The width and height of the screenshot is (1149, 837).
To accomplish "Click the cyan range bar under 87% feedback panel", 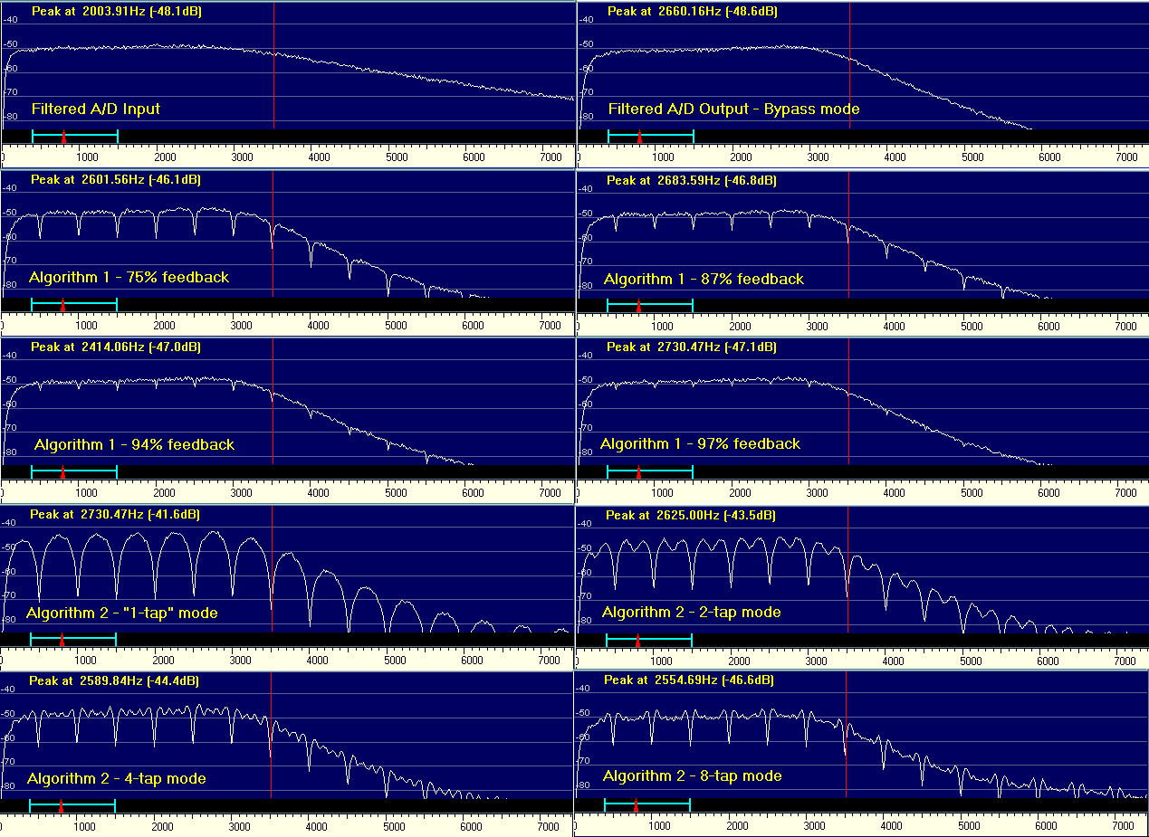I will coord(650,304).
